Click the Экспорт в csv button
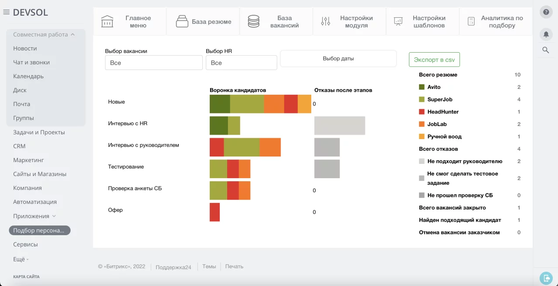 (x=434, y=60)
